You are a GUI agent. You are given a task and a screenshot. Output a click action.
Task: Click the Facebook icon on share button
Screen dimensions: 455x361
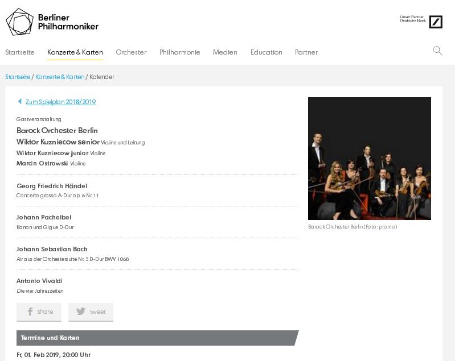click(30, 312)
